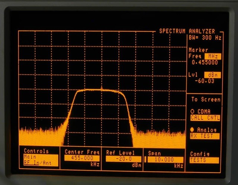Select the Span field showing 10.000
Image resolution: width=238 pixels, height=185 pixels.
165,160
